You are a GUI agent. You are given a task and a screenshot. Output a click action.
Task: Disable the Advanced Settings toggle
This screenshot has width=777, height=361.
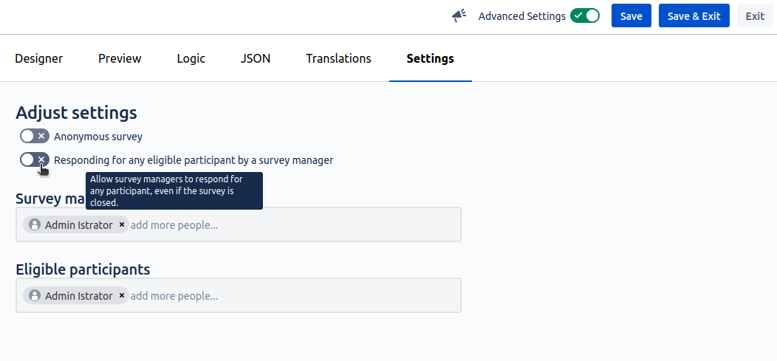pyautogui.click(x=584, y=16)
